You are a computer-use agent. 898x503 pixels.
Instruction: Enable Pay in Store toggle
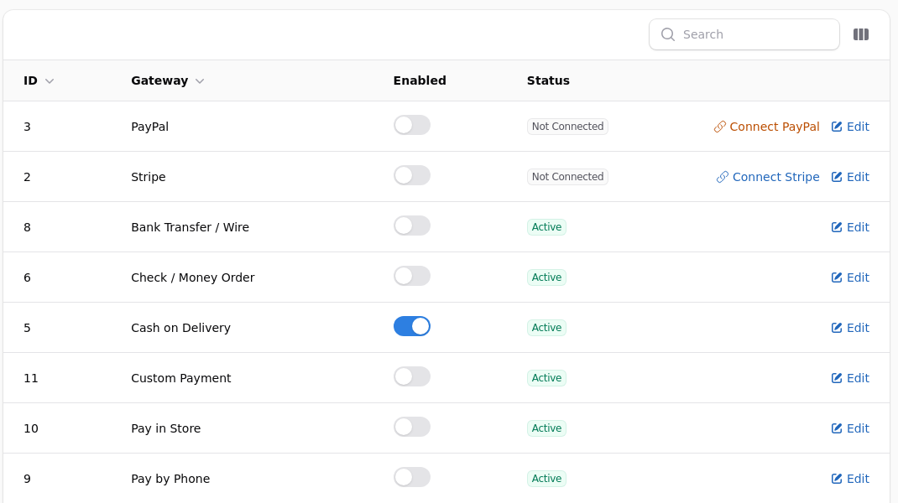[412, 428]
